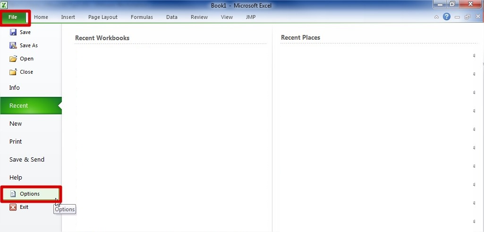Click the green File tab

[13, 17]
